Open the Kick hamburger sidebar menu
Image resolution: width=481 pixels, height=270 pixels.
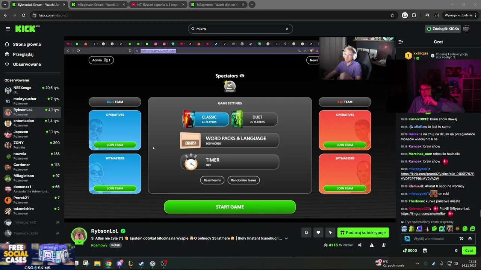coord(8,29)
